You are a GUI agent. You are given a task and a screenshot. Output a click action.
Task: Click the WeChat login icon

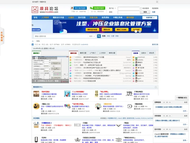[91, 8]
